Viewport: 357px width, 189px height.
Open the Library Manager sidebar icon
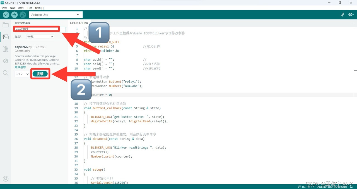click(x=6, y=49)
